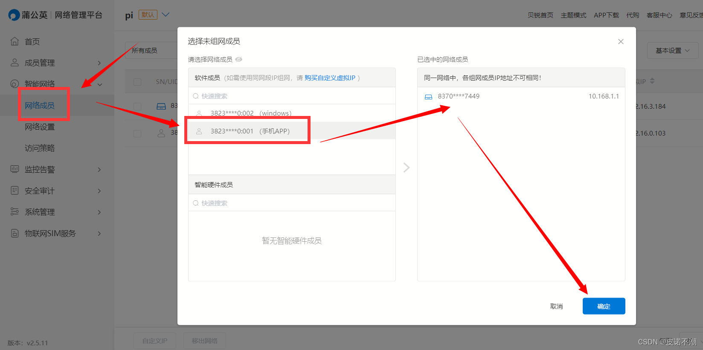Click the search icon in the 智能硬件成员 search box
Image resolution: width=703 pixels, height=350 pixels.
coord(196,203)
